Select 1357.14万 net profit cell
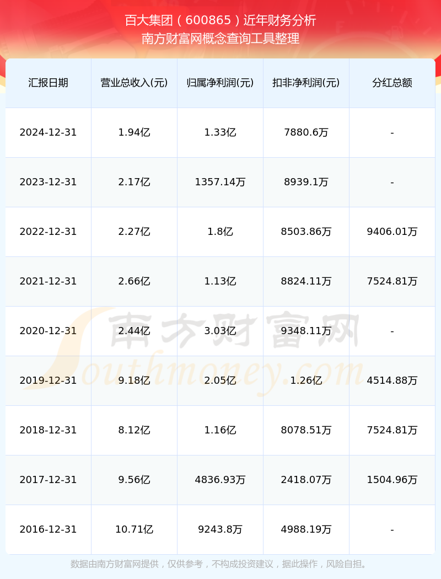The height and width of the screenshot is (579, 441). point(220,182)
